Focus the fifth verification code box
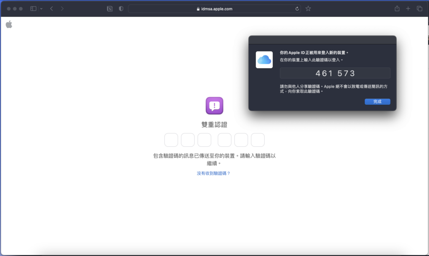 point(241,140)
